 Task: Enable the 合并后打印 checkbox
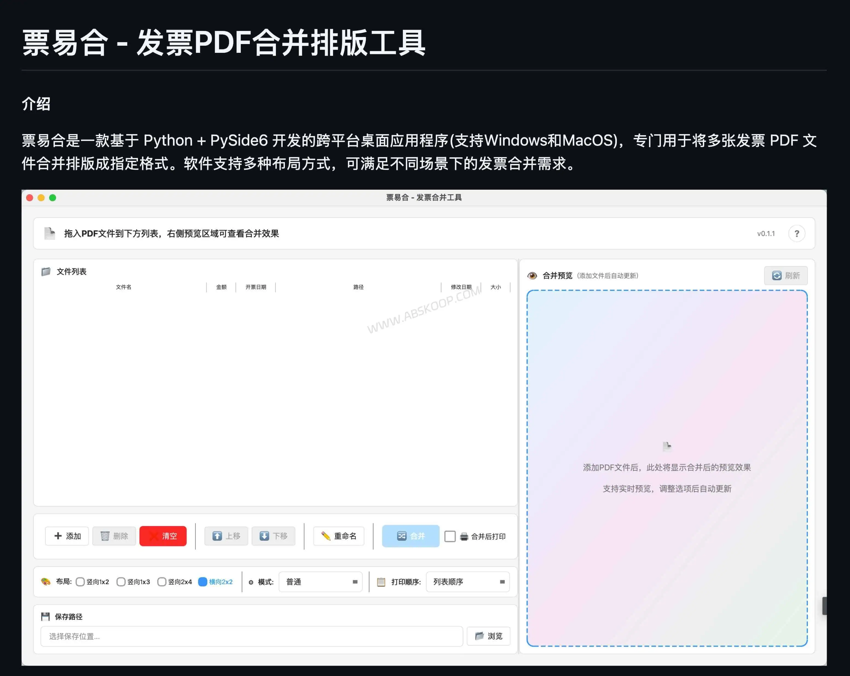[450, 536]
